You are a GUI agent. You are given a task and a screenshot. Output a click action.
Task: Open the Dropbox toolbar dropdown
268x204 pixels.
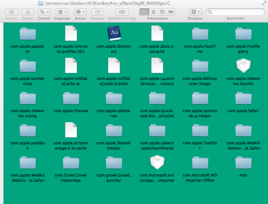[195, 12]
